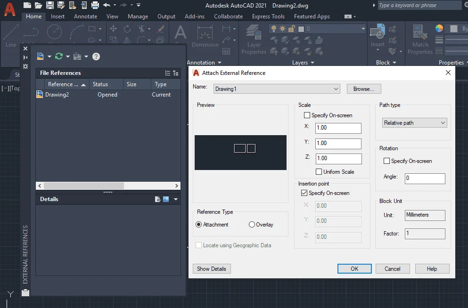The width and height of the screenshot is (468, 308).
Task: Uncheck Insertion point Specify On-screen
Action: pos(304,193)
